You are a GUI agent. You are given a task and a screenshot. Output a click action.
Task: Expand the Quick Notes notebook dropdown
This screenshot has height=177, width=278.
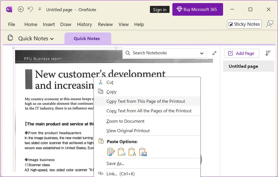(x=52, y=39)
